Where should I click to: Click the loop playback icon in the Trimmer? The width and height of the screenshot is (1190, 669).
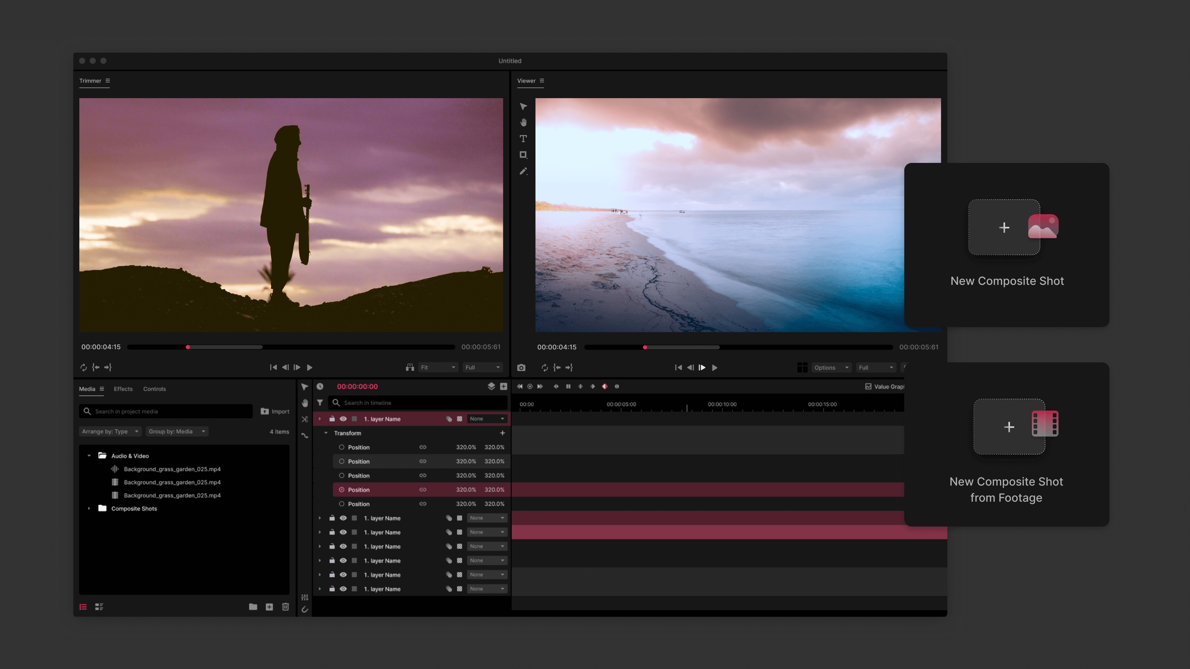[x=84, y=368]
